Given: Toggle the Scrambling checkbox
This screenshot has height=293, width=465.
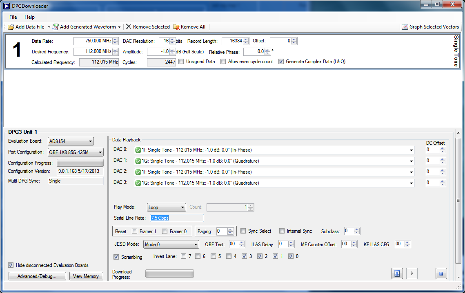Looking at the screenshot, I should pos(116,257).
